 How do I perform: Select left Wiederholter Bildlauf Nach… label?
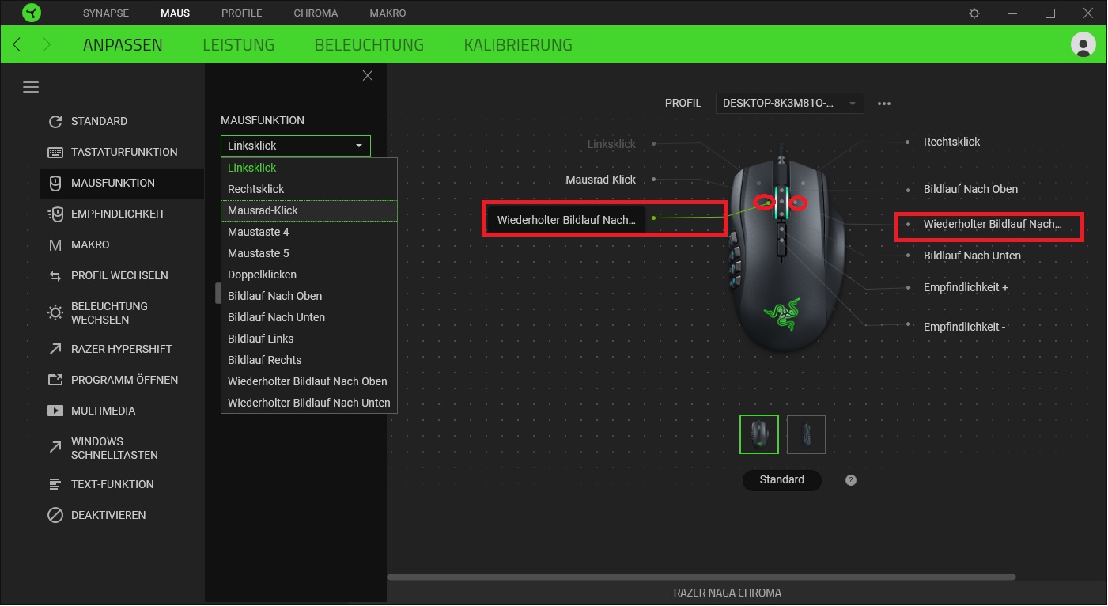point(566,220)
